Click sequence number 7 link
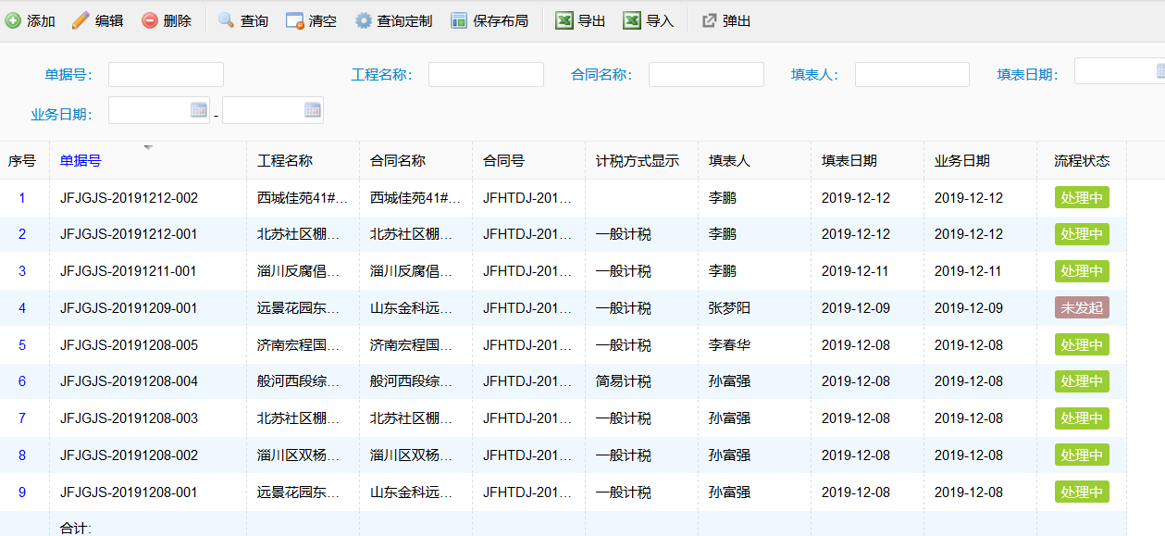Image resolution: width=1165 pixels, height=536 pixels. point(22,418)
